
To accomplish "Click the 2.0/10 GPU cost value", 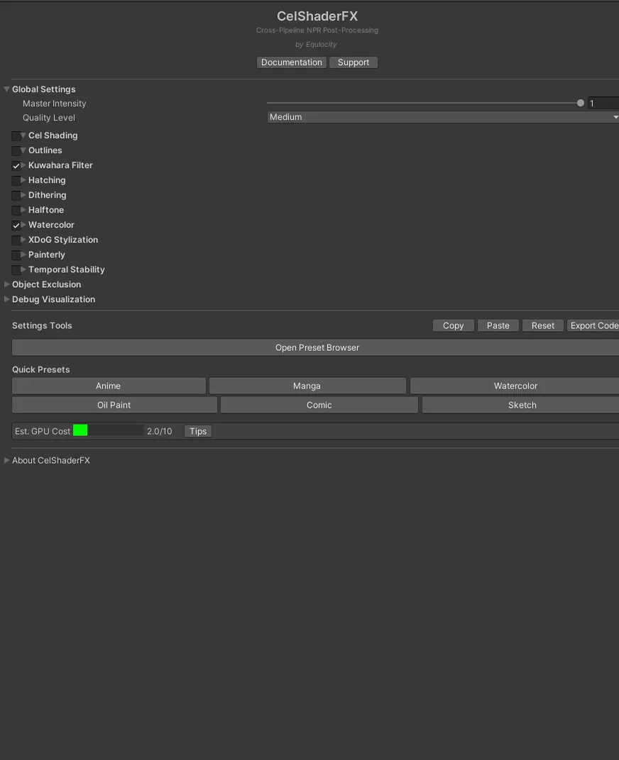I will tap(159, 431).
